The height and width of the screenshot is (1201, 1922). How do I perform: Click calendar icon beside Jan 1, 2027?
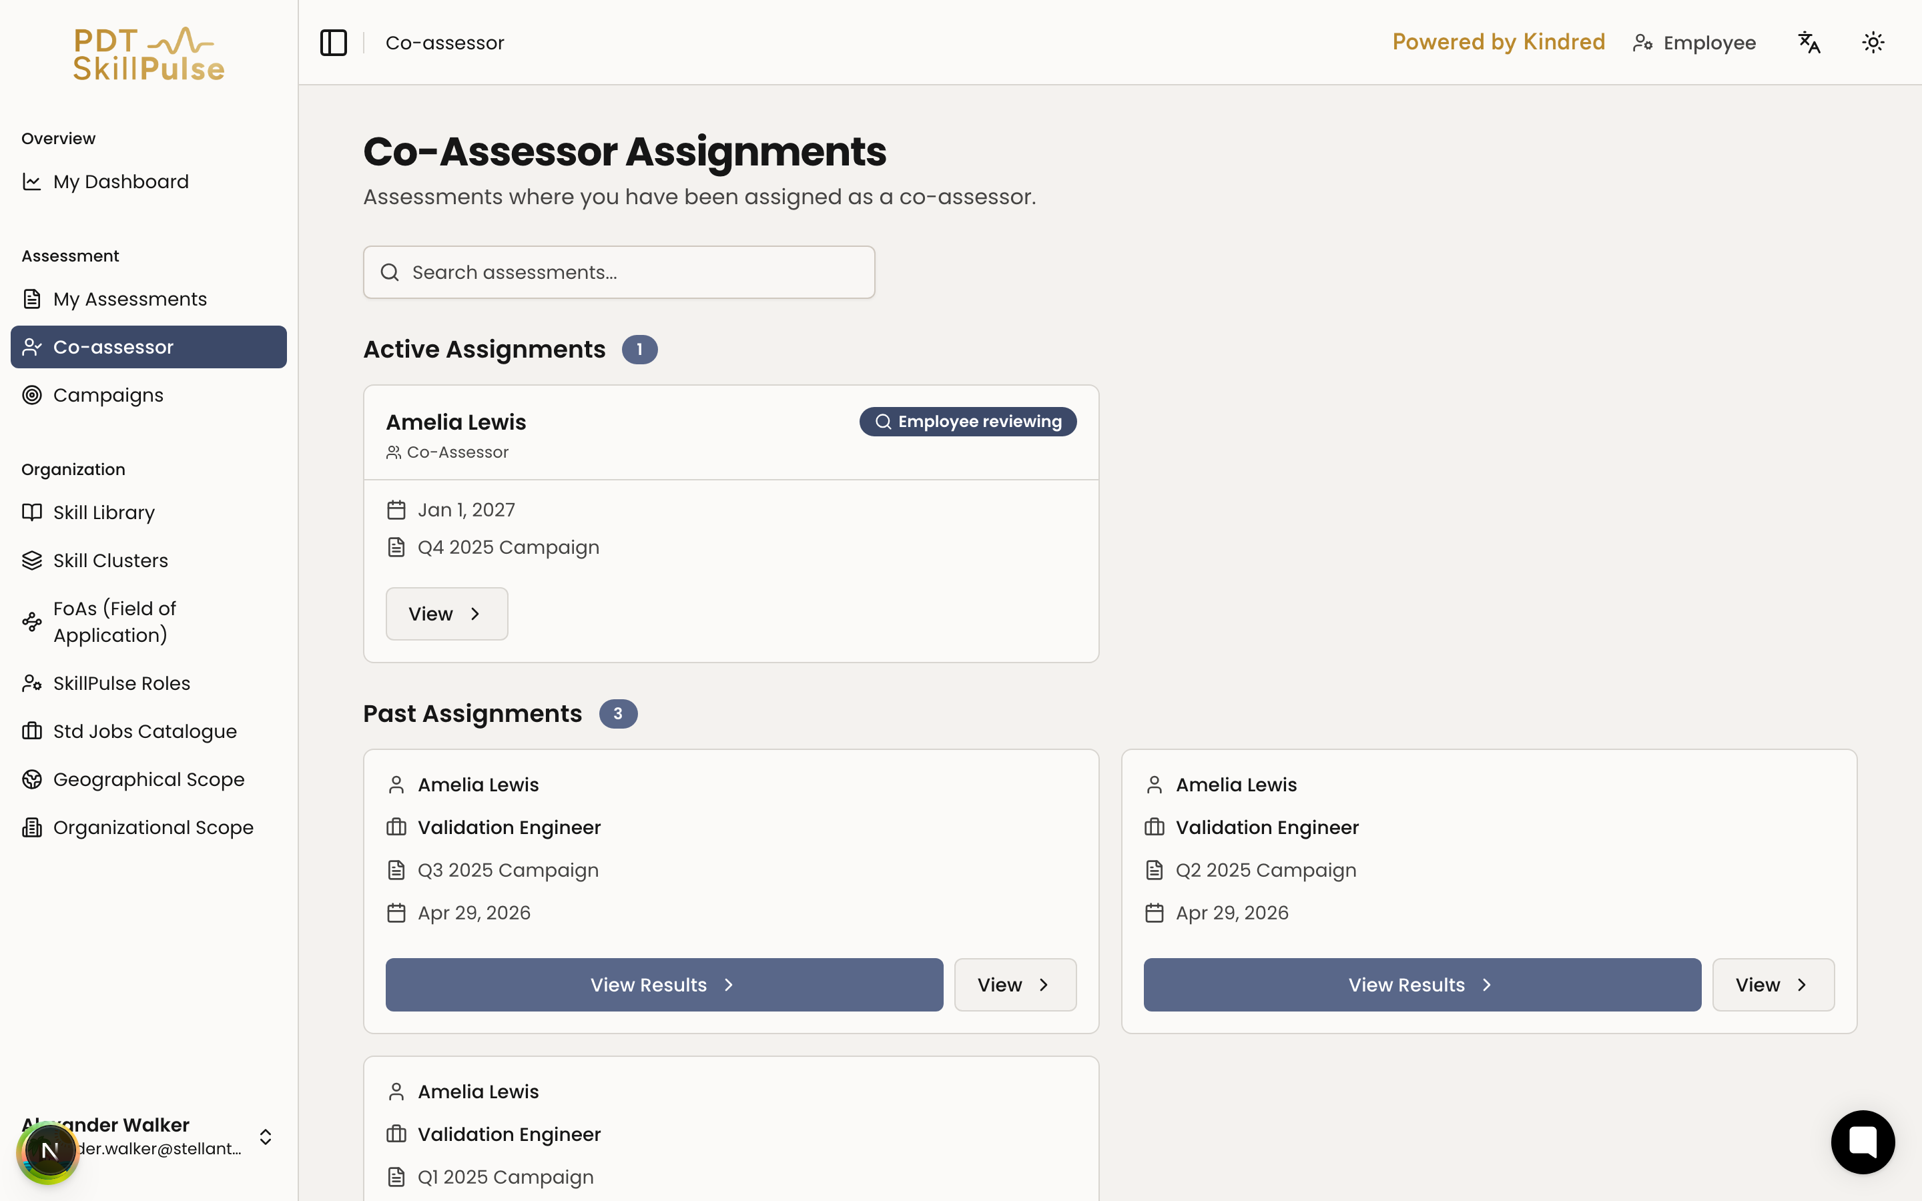click(396, 510)
